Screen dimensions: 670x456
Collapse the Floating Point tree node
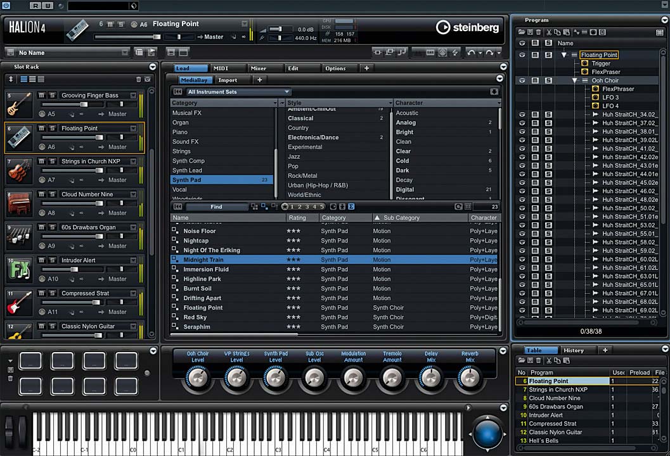coord(564,54)
